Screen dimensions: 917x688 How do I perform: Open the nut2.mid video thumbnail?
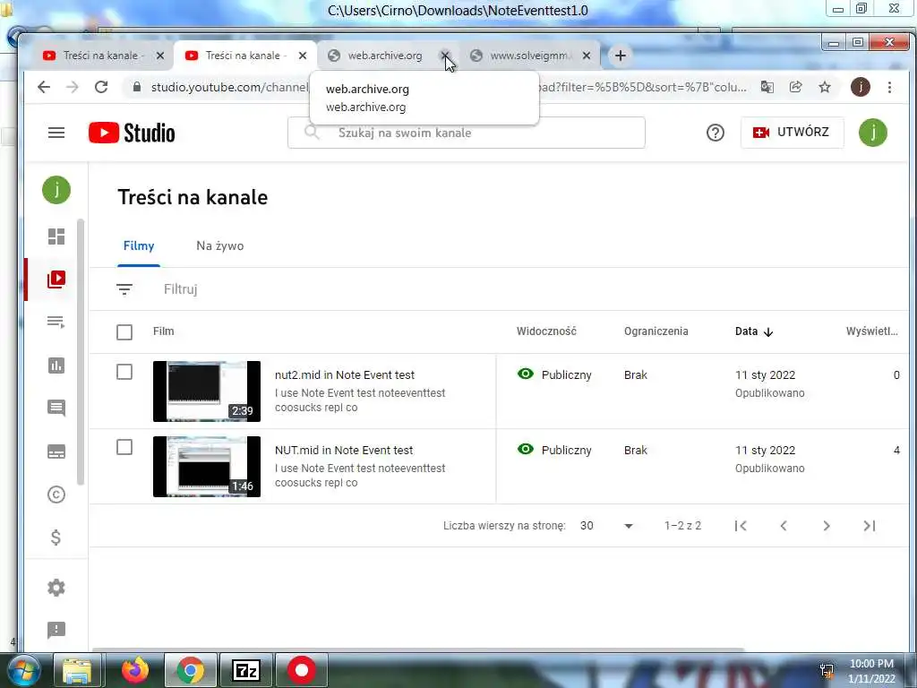(x=207, y=391)
